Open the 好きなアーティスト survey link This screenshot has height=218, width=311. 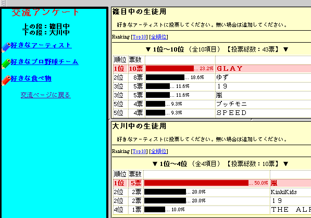pos(41,45)
